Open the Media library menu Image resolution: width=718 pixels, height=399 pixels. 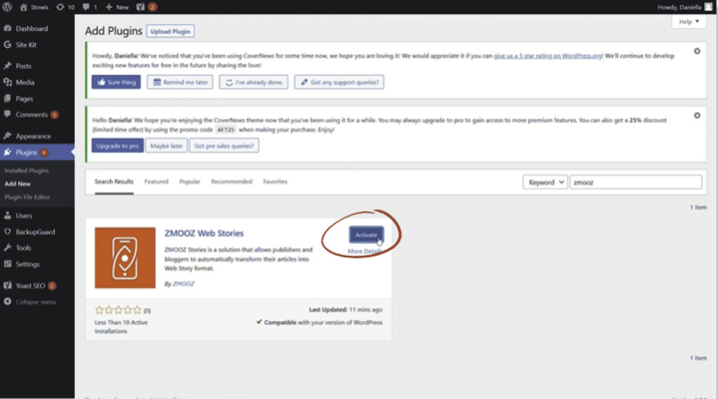click(25, 83)
